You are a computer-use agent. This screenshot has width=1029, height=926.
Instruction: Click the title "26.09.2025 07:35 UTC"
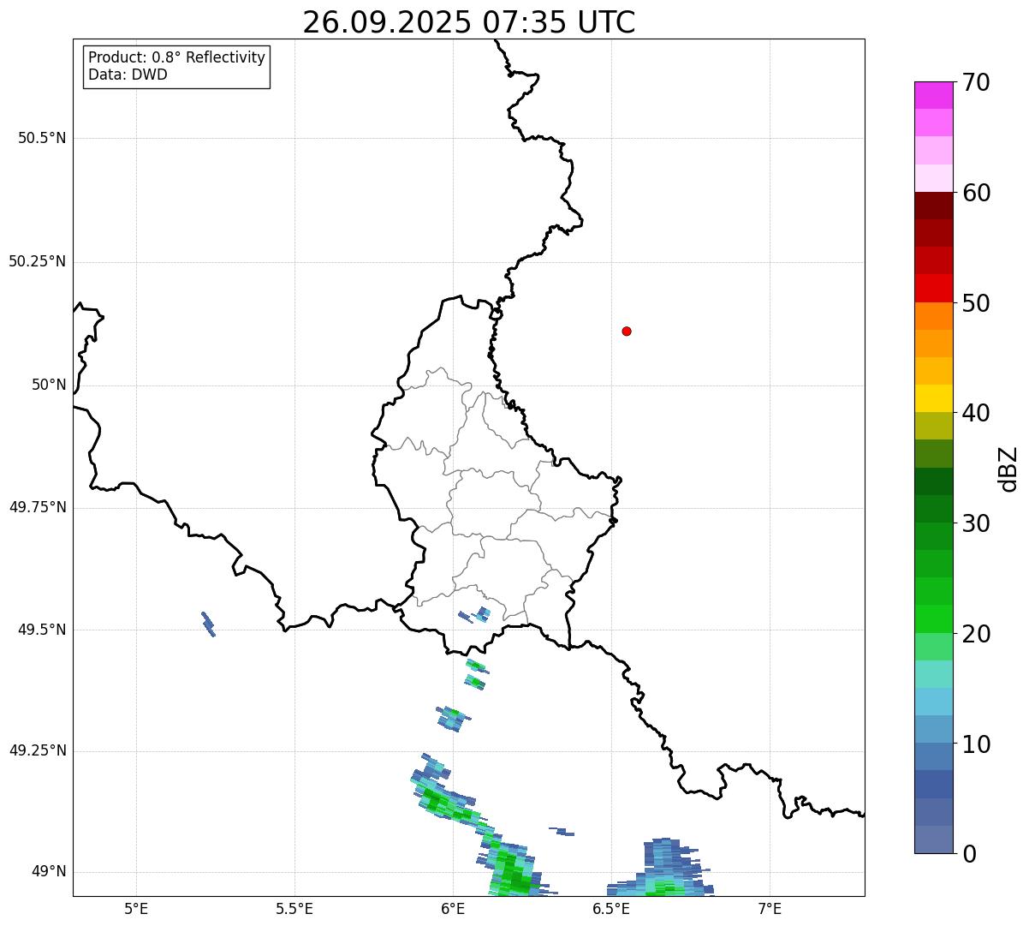pyautogui.click(x=469, y=22)
